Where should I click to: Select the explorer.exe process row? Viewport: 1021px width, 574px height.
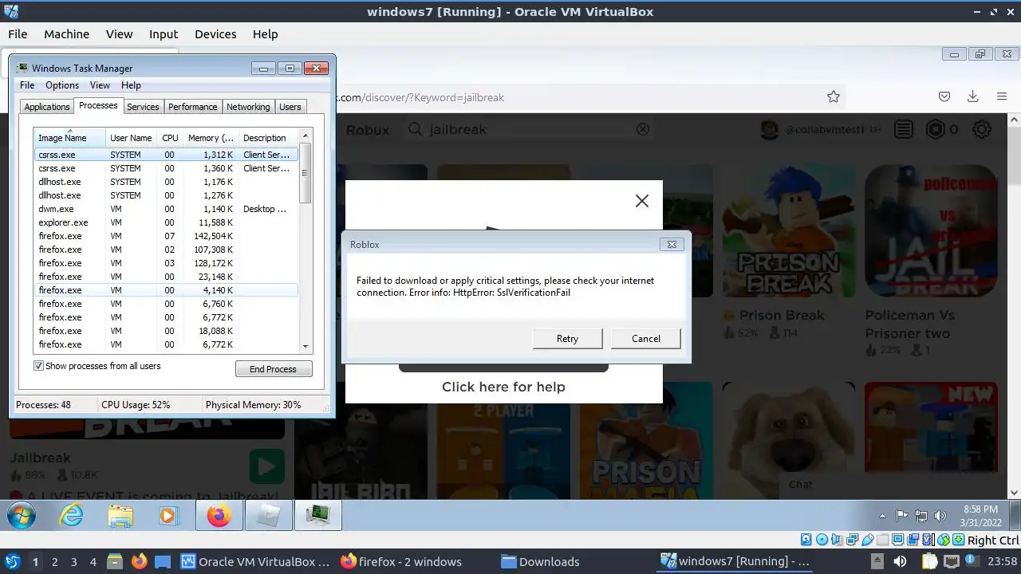click(x=166, y=222)
